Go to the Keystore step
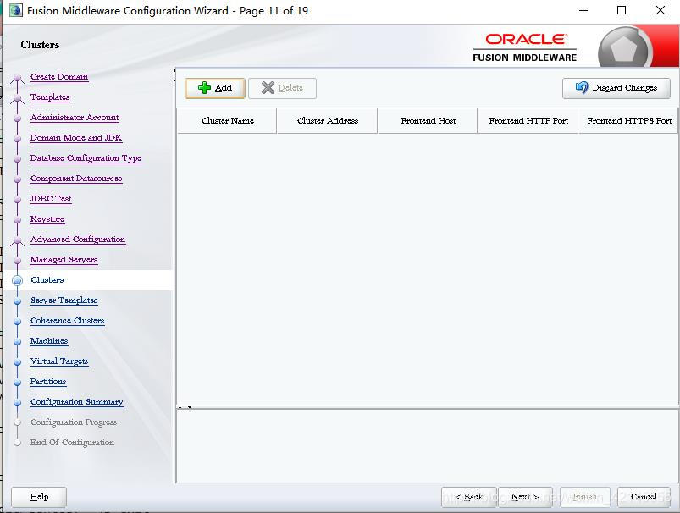 pyautogui.click(x=47, y=219)
